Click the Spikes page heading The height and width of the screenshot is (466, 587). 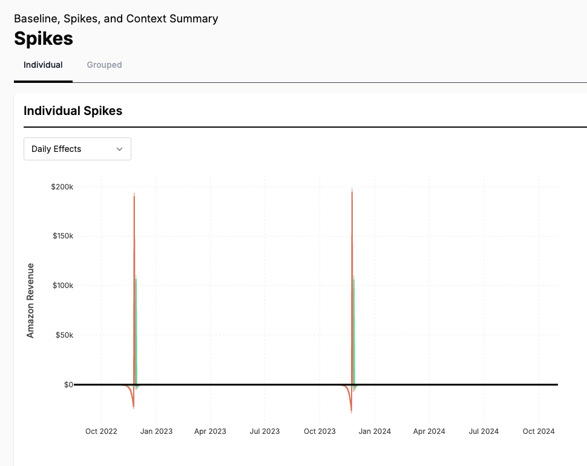pyautogui.click(x=43, y=38)
